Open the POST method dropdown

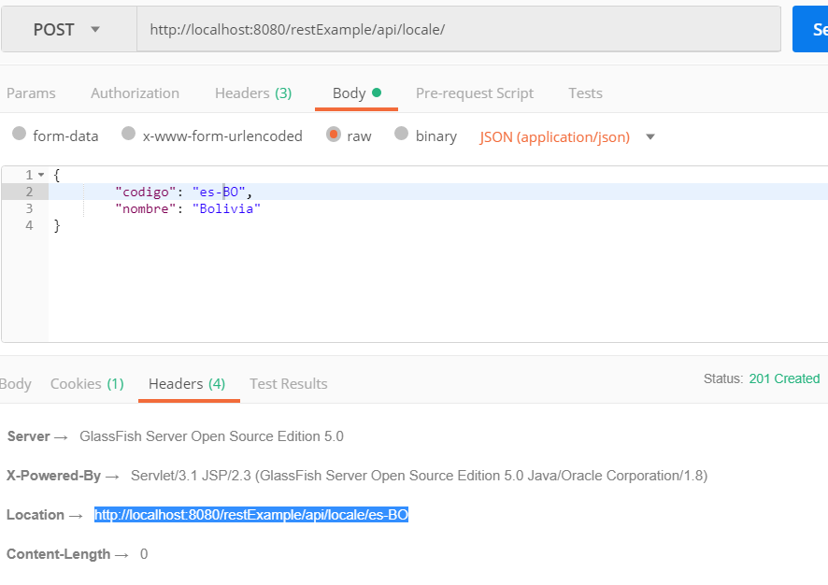point(68,30)
